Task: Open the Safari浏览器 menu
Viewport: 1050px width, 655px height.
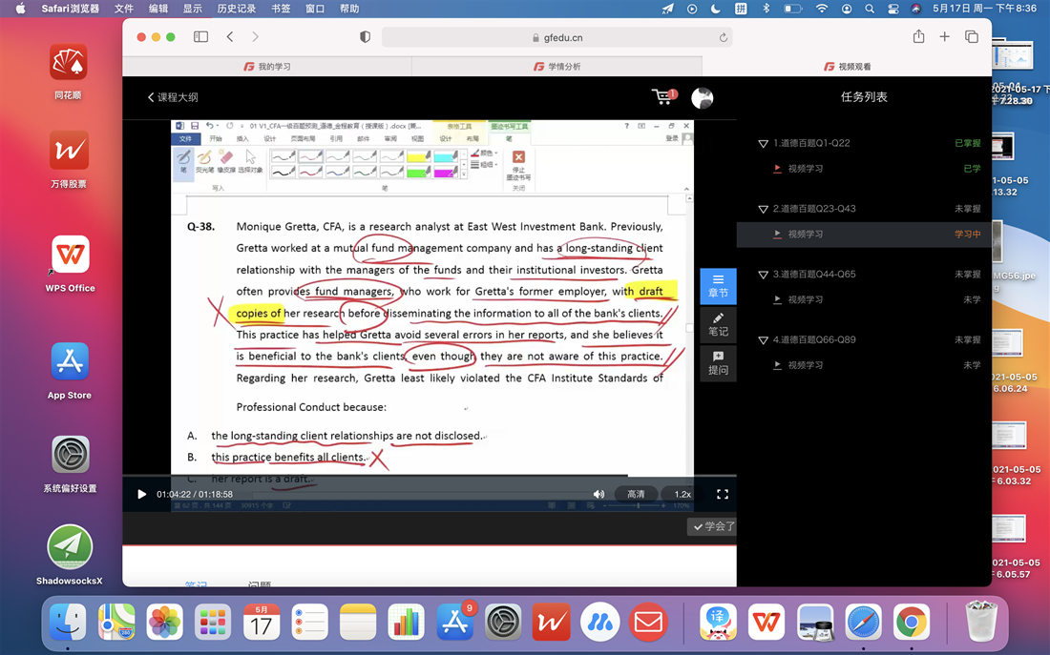Action: (x=70, y=9)
